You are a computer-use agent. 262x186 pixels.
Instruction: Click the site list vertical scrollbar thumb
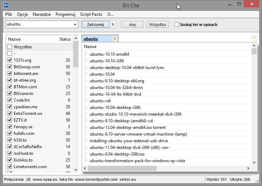[76, 54]
